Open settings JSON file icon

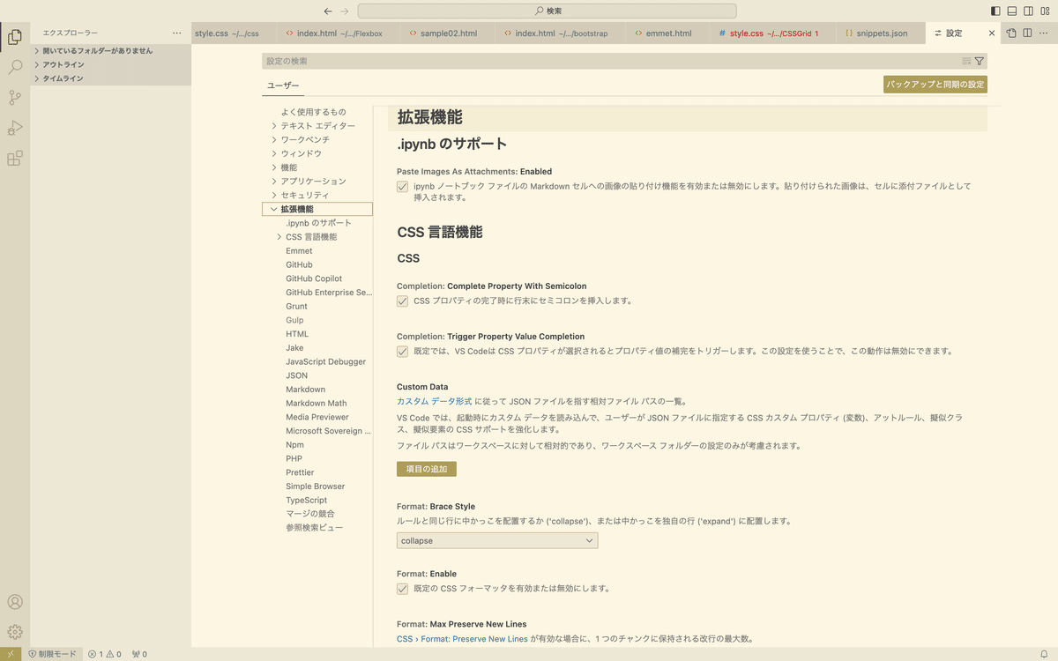click(x=1011, y=33)
